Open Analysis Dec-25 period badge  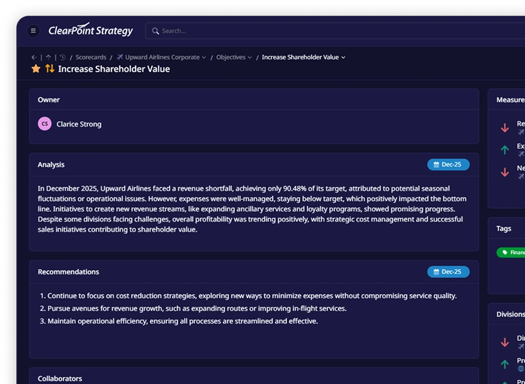[448, 164]
